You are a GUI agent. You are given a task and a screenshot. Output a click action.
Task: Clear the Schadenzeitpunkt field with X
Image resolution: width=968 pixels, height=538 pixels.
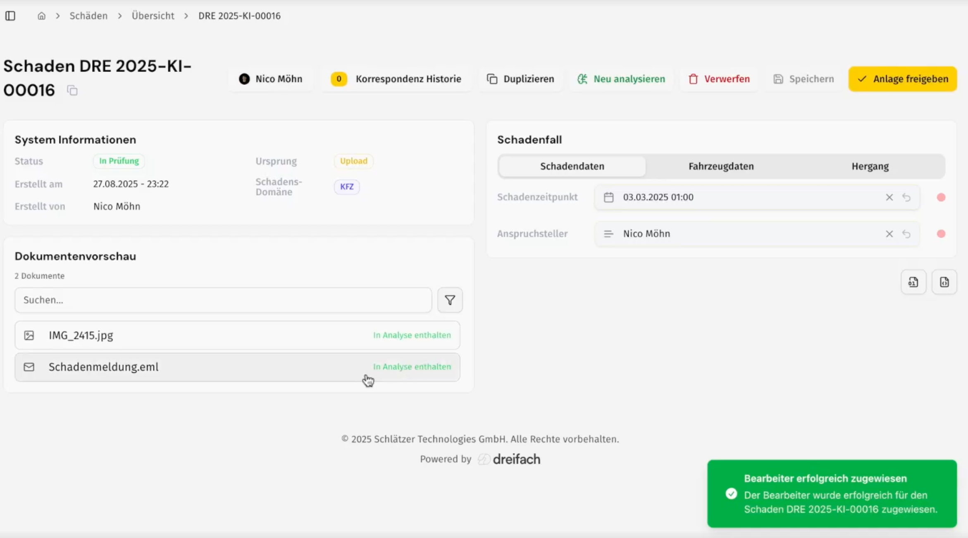[x=889, y=198]
